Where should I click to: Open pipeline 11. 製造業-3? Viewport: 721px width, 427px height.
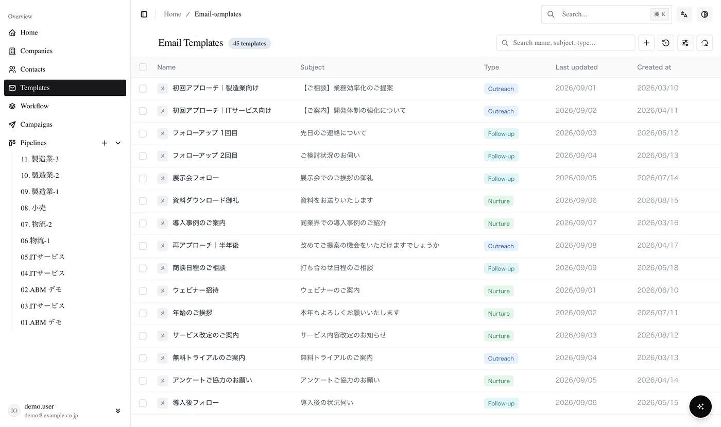pyautogui.click(x=40, y=159)
